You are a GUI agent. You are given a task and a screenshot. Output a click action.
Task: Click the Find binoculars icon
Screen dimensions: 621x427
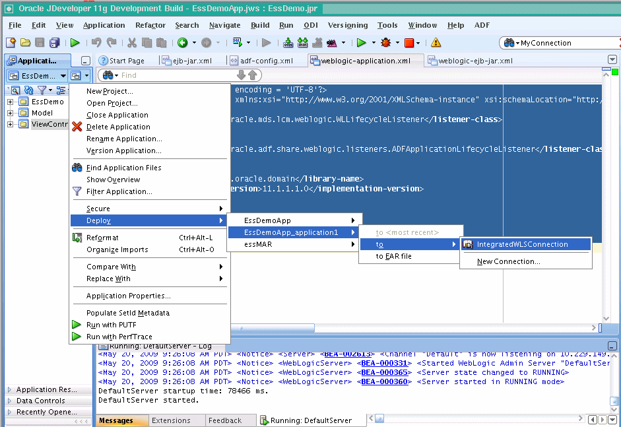[108, 75]
